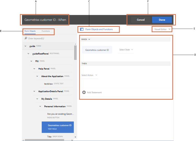Viewport: 196px width, 141px height.
Task: Collapse the Fill panel node
Action: pos(31,61)
